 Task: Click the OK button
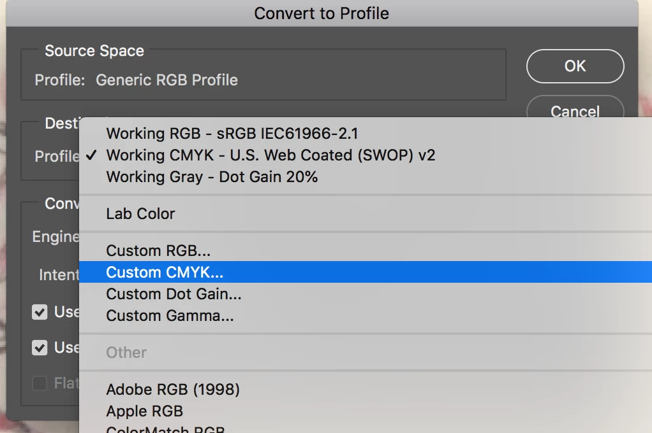575,66
